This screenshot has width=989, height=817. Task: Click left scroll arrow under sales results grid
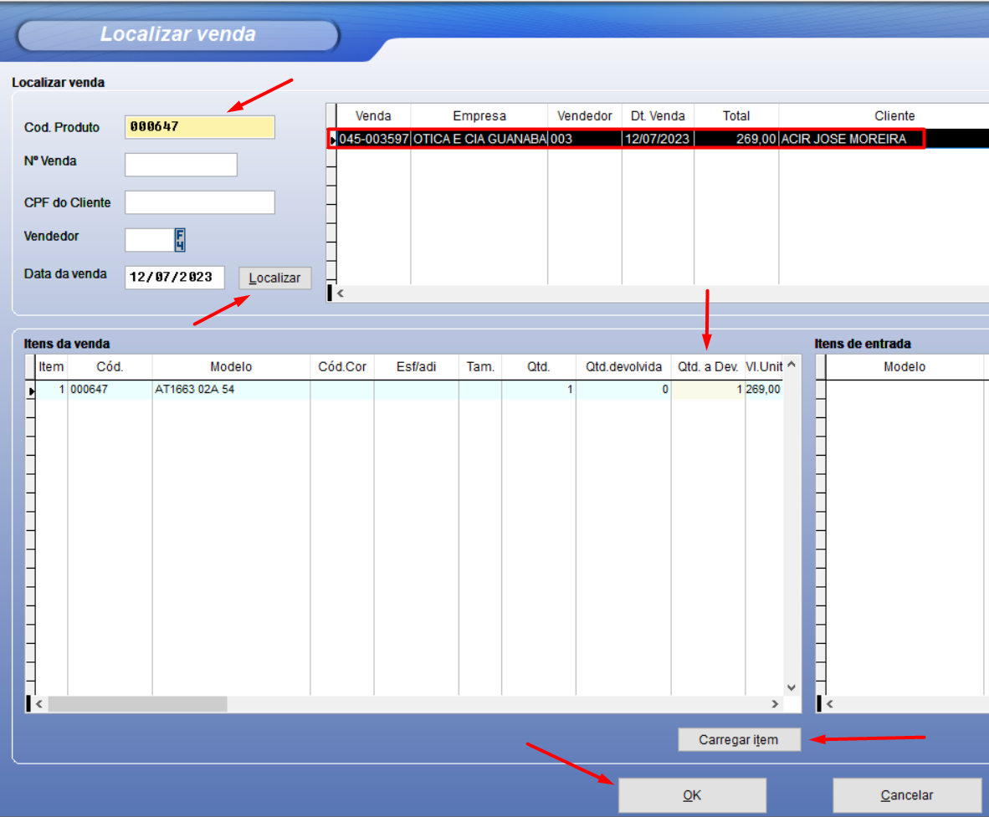(x=341, y=294)
